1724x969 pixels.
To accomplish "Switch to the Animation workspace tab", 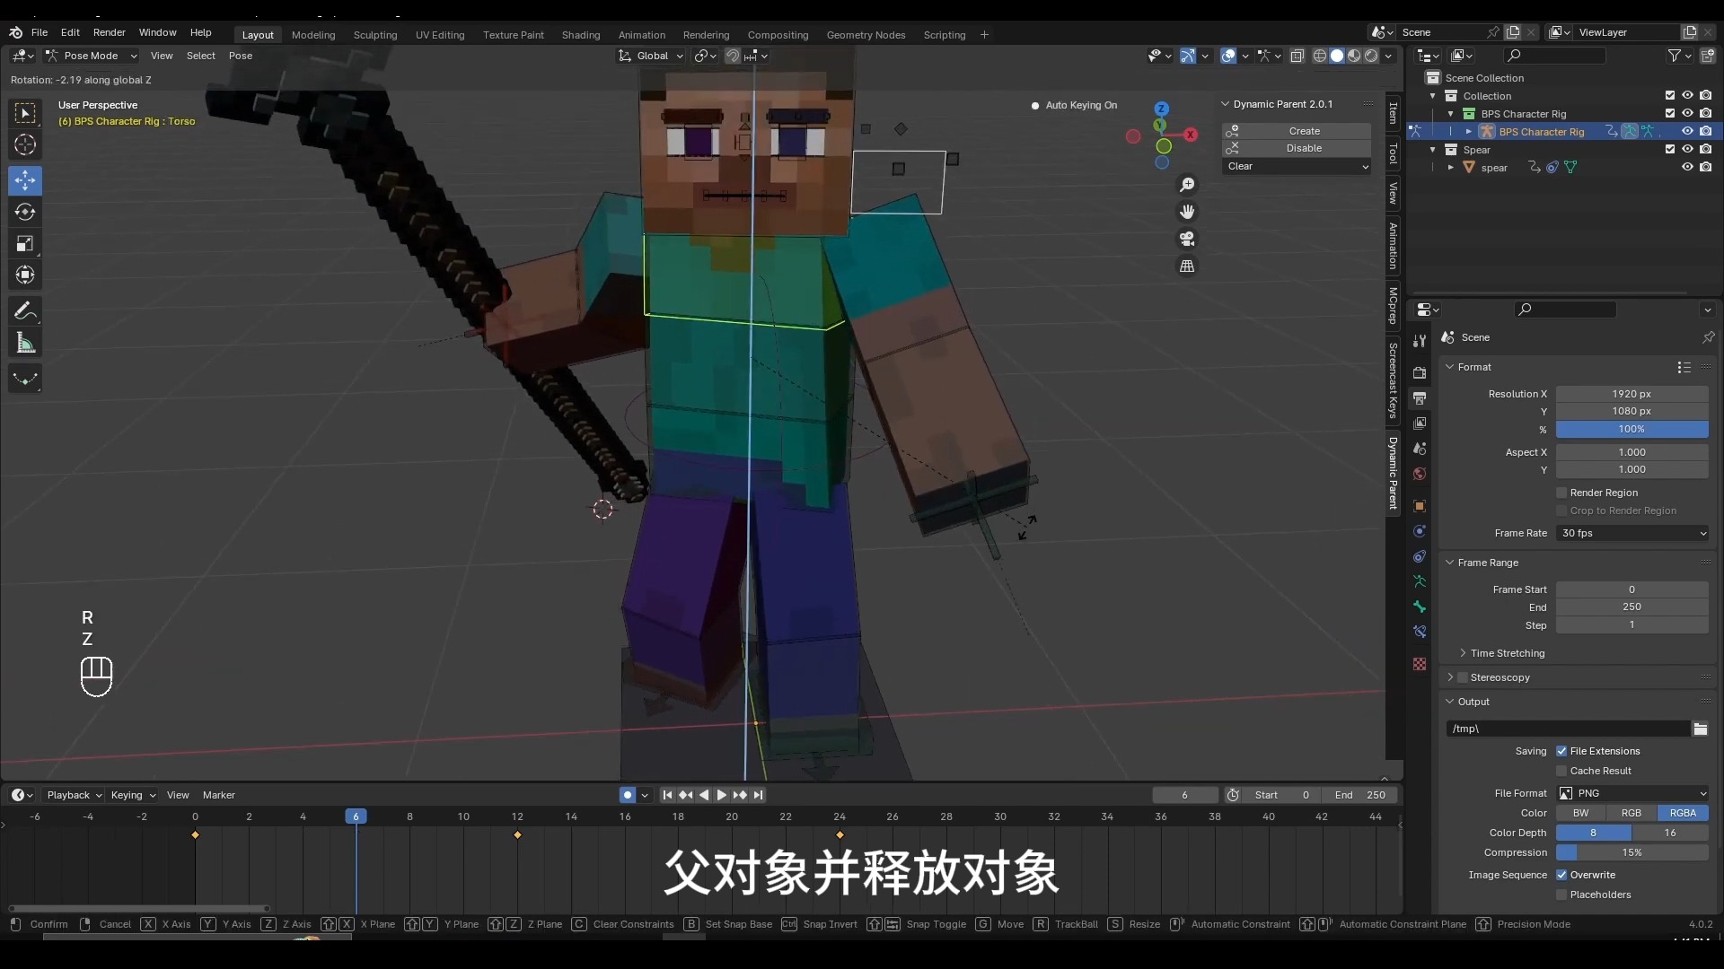I will [x=641, y=35].
